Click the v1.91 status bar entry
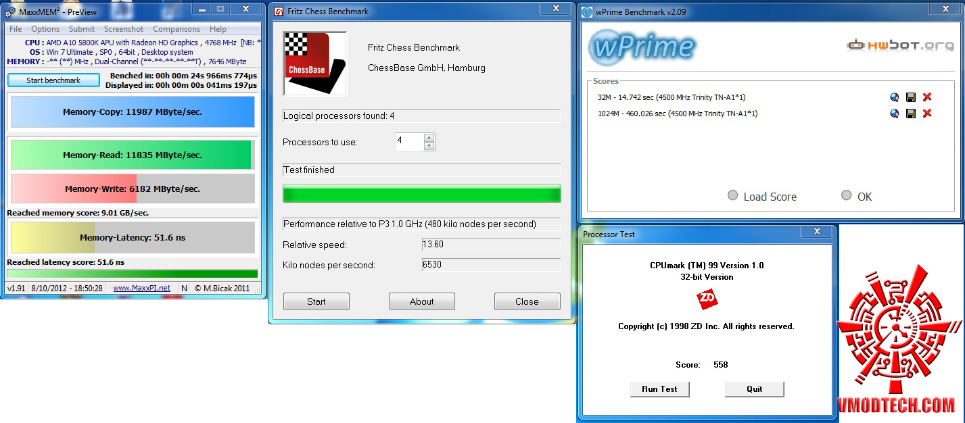Screen dimensions: 965x423 16,288
